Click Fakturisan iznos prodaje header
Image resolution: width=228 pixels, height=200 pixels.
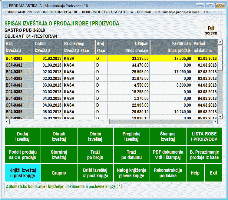(x=171, y=47)
